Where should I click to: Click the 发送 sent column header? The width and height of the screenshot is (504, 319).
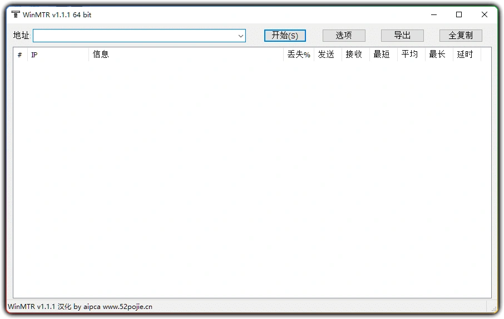pyautogui.click(x=328, y=55)
